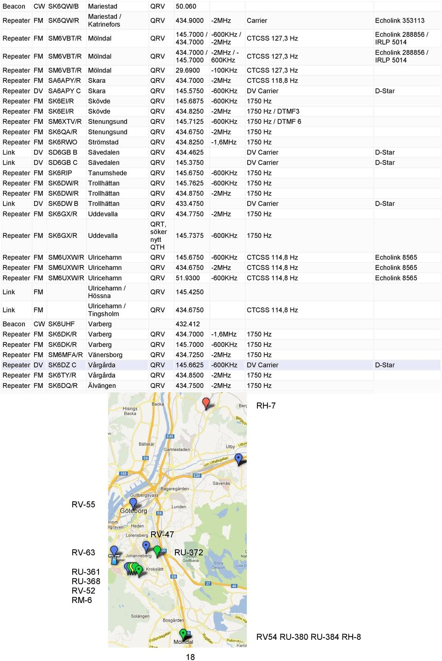Image resolution: width=442 pixels, height=661 pixels.
Task: Click '1750 Hz / DTMF3' cell
Action: coord(273,111)
